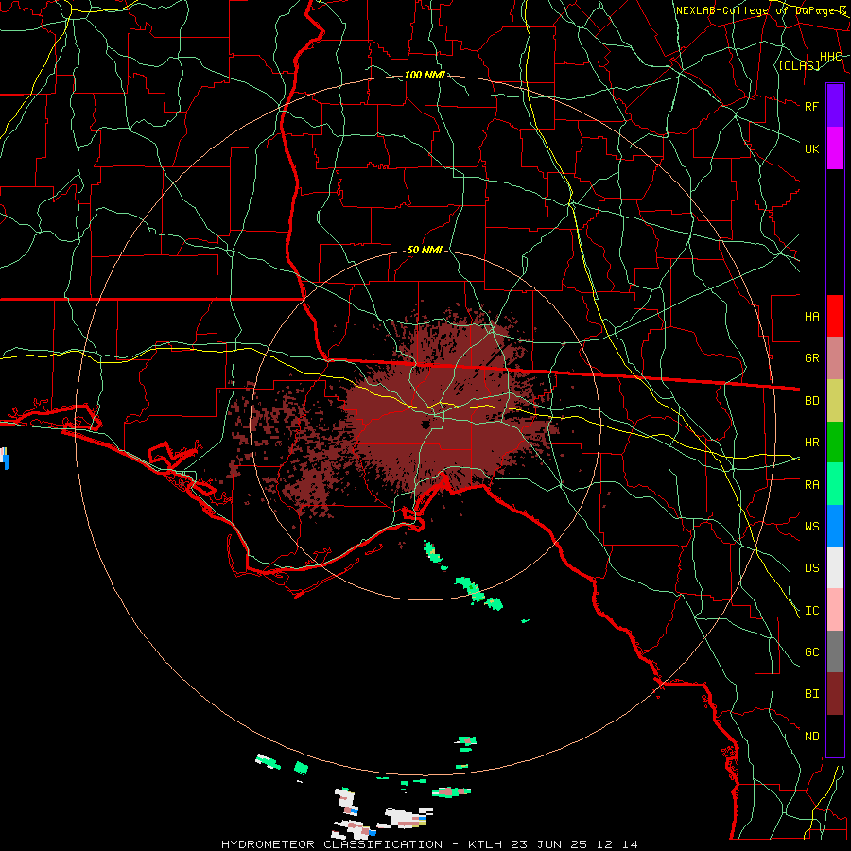Click the WS legend label

(x=811, y=527)
